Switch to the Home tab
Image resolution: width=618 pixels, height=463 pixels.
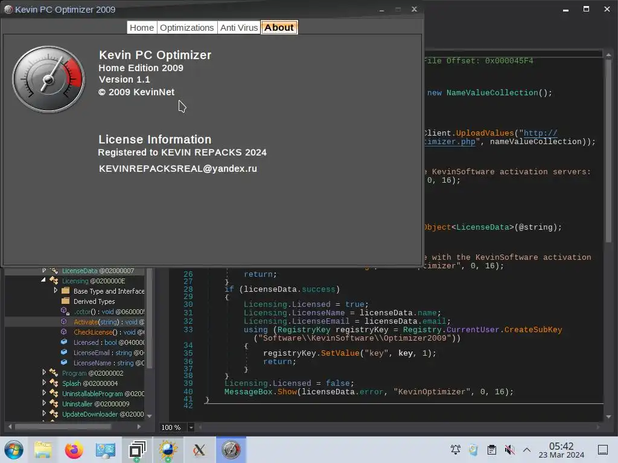coord(141,28)
